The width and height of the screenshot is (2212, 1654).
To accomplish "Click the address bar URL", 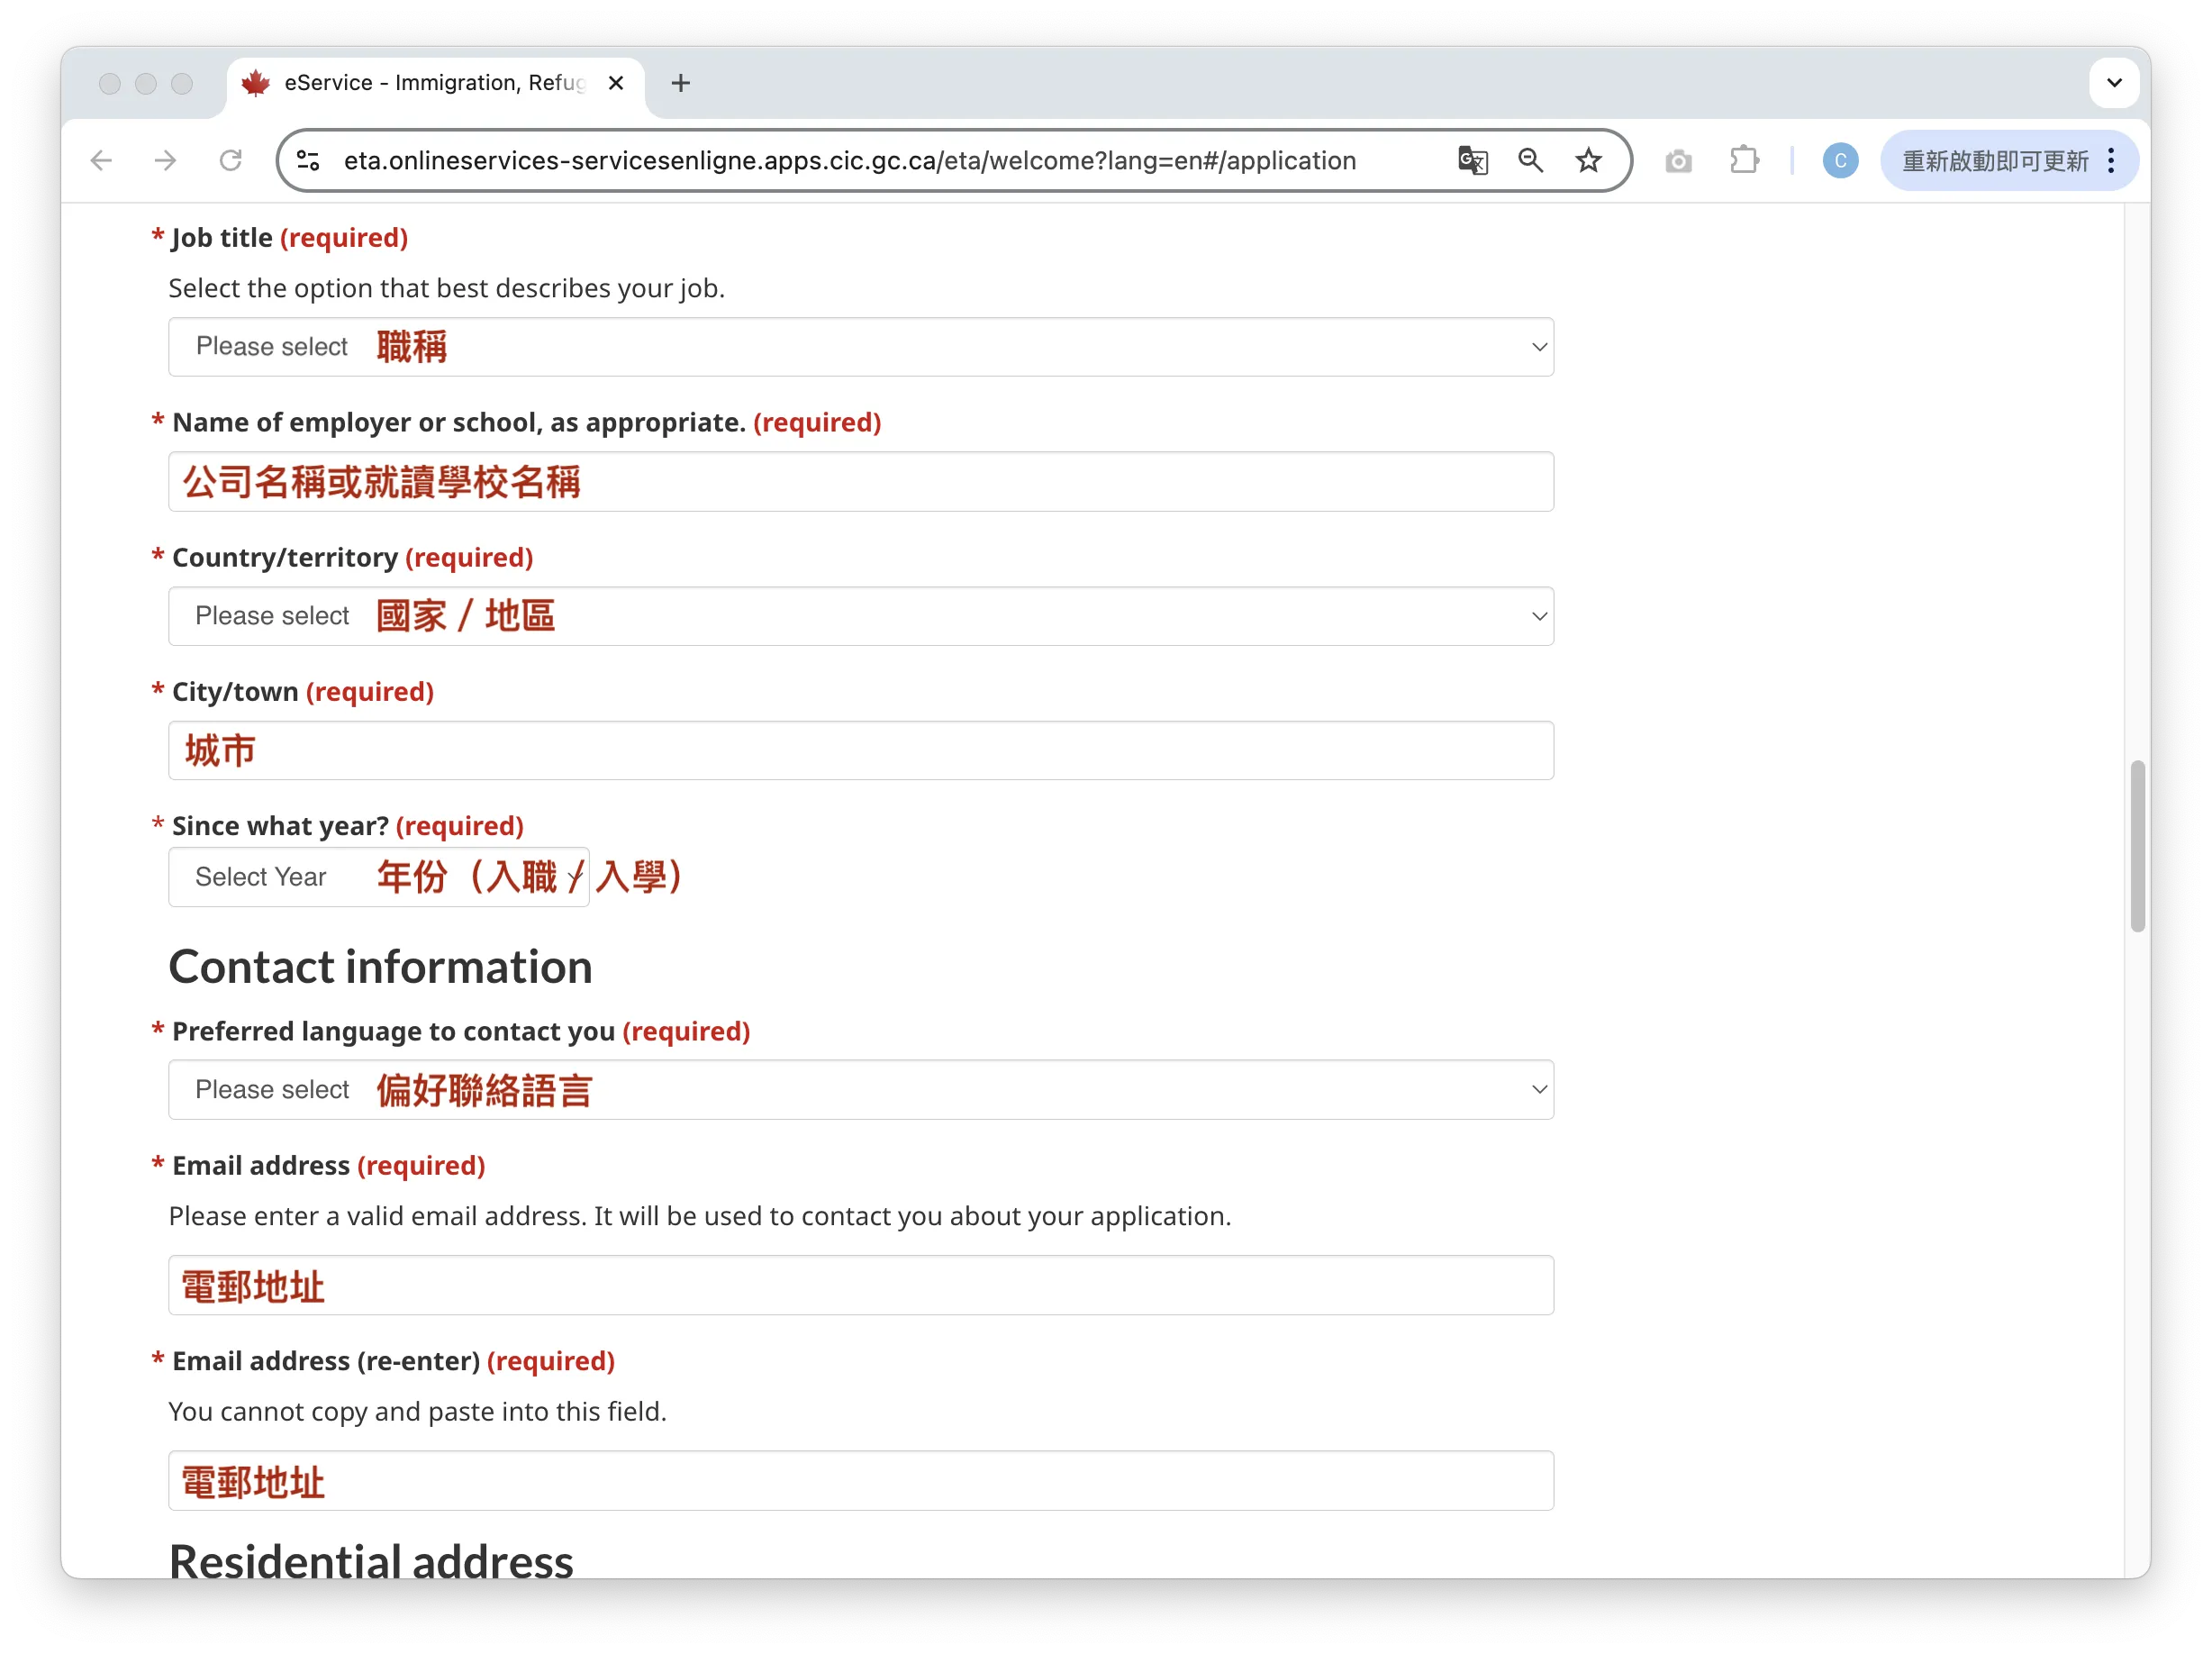I will click(x=850, y=161).
